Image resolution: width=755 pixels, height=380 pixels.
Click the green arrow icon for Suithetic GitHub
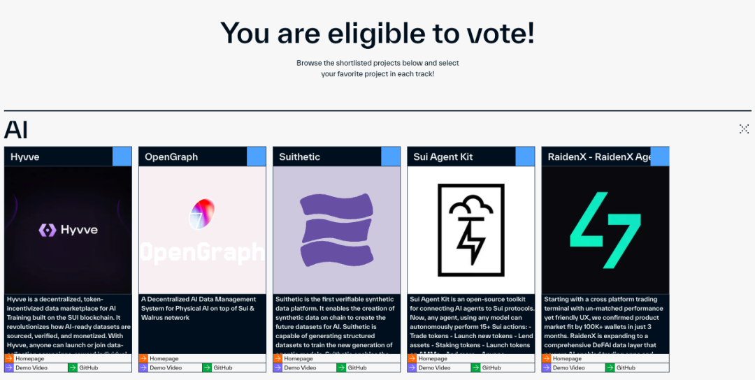(x=340, y=367)
